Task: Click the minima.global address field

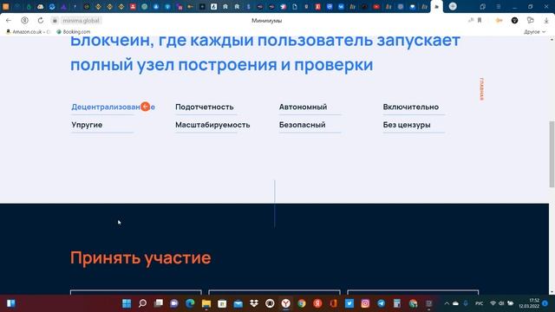Action: click(x=81, y=21)
